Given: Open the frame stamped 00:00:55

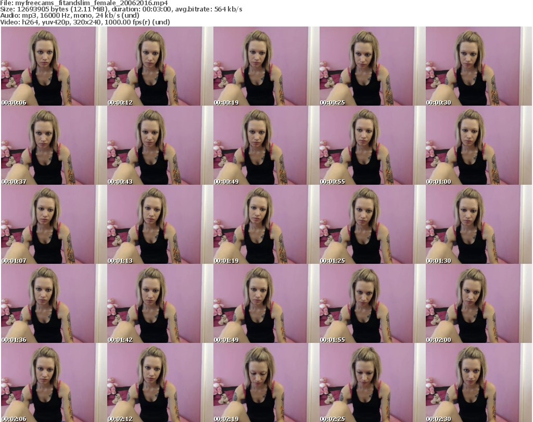Looking at the screenshot, I should pos(372,145).
